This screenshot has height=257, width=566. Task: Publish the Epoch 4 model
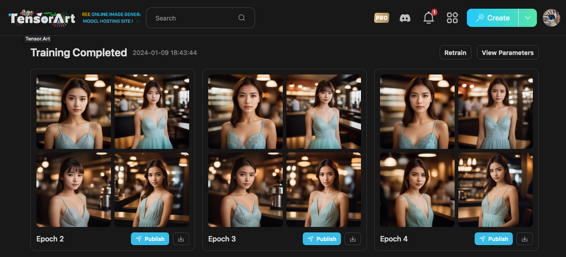494,239
